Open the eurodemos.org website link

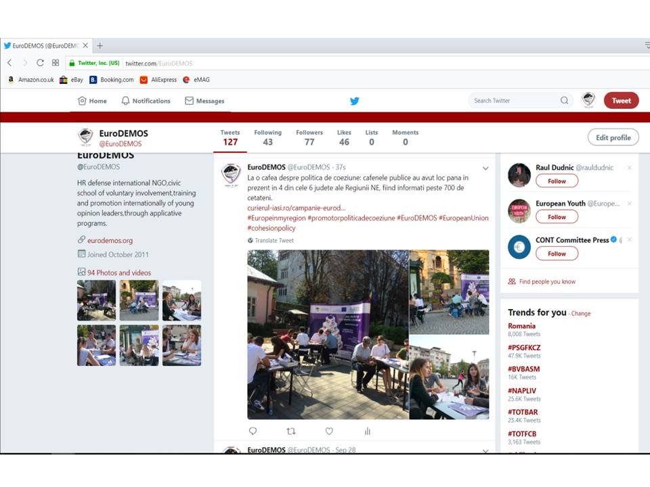pyautogui.click(x=110, y=240)
